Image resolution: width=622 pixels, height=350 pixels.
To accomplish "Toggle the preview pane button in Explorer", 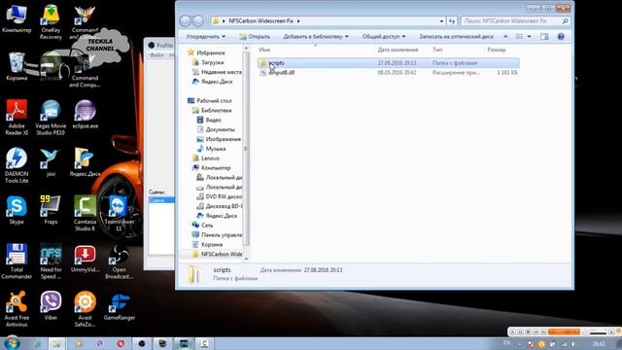I will (x=544, y=37).
